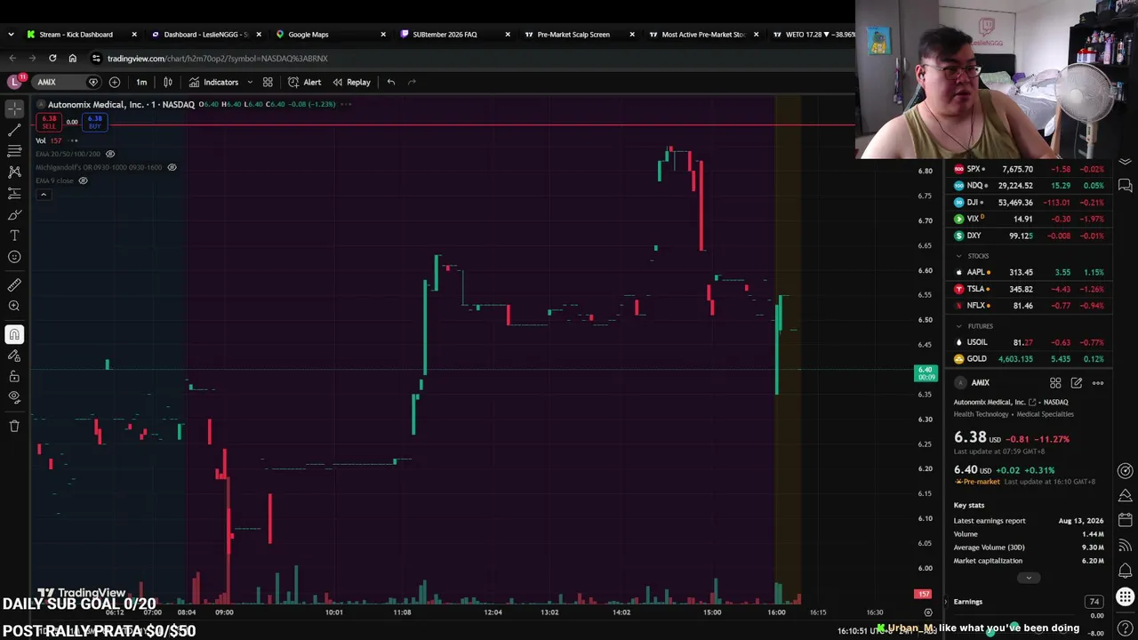The width and height of the screenshot is (1138, 640).
Task: Select the text annotation tool
Action: point(14,236)
